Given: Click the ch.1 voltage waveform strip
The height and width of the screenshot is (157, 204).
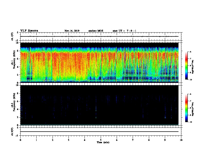Looking at the screenshot, I should [x=101, y=36].
